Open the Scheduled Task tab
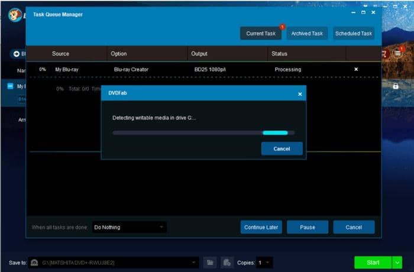Image resolution: width=414 pixels, height=272 pixels. (354, 34)
